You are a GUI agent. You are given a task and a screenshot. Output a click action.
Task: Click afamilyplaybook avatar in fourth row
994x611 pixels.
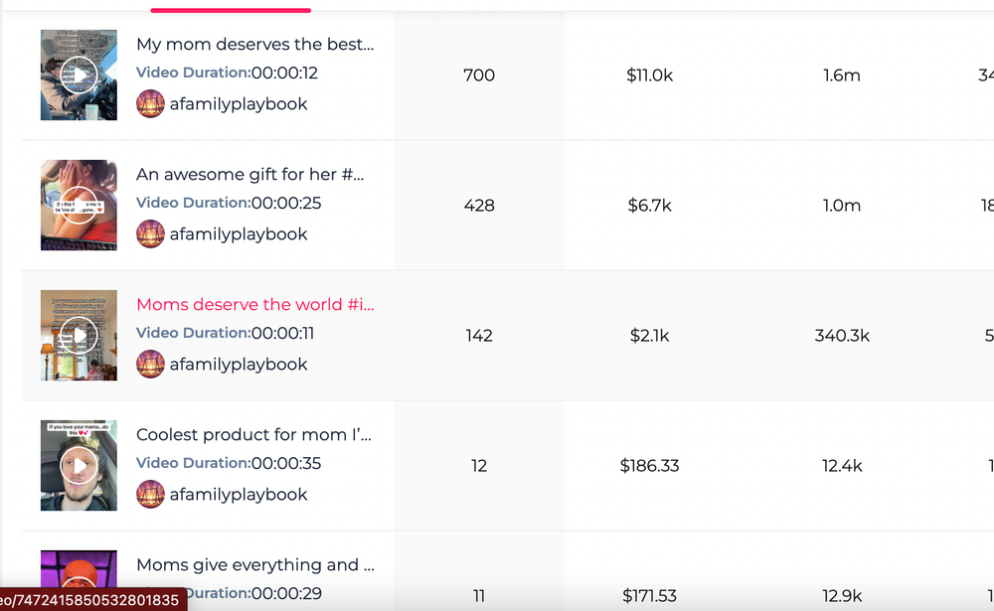pyautogui.click(x=150, y=495)
